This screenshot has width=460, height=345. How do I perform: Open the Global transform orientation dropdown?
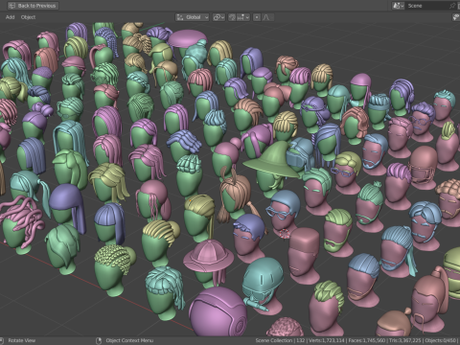point(193,17)
